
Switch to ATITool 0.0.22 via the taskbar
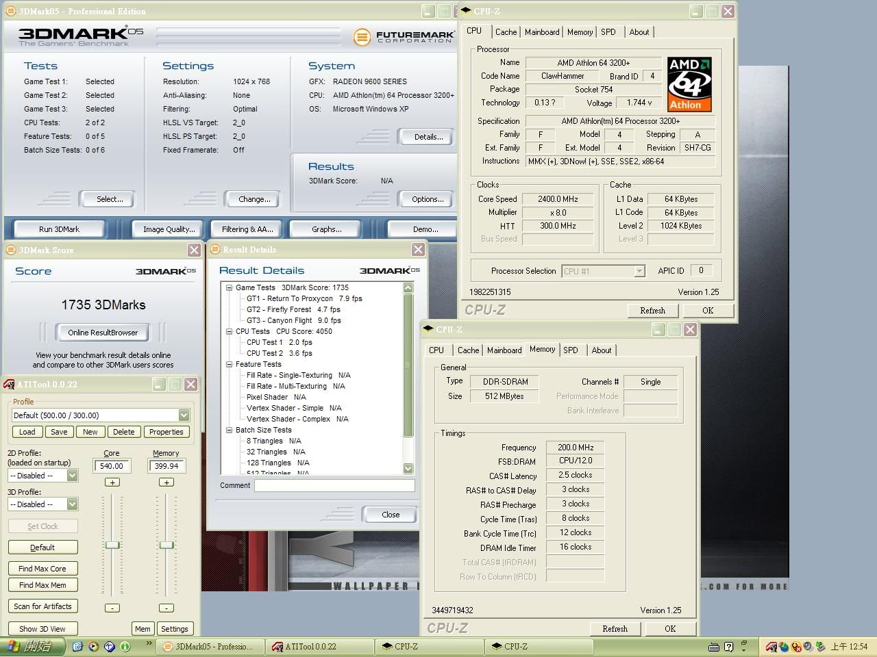[319, 646]
